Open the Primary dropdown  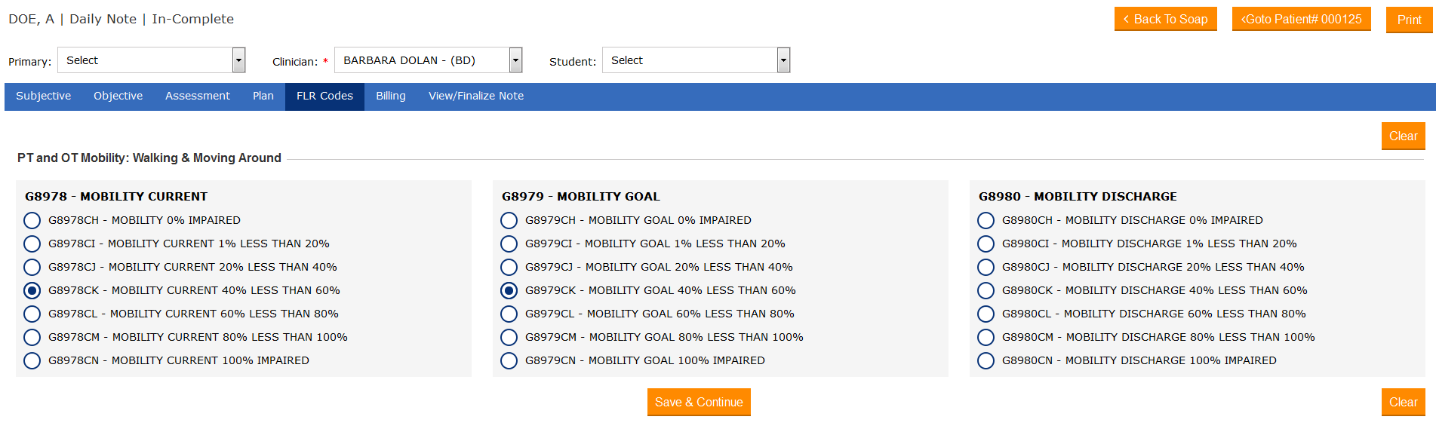pos(151,60)
